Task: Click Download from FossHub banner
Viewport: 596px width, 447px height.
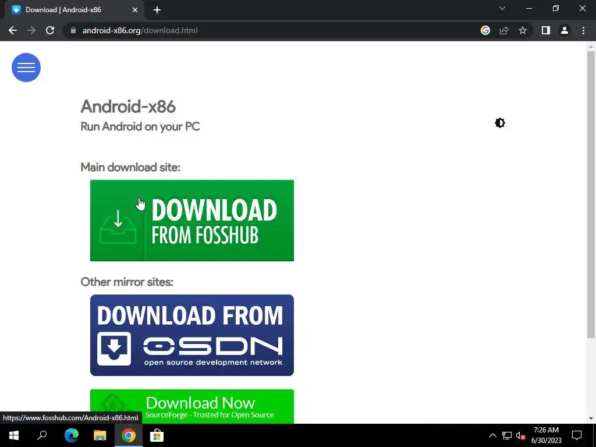Action: 192,221
